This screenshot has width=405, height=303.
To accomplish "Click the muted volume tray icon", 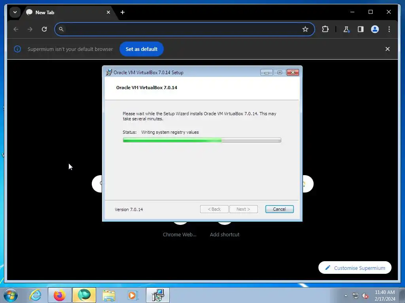I will (365, 296).
